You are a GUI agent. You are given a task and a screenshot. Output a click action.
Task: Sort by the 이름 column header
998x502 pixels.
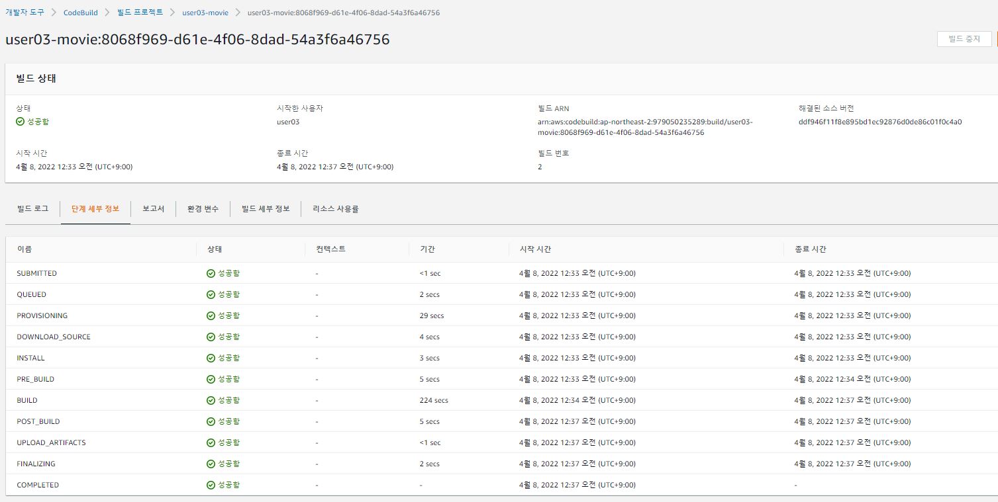[x=25, y=249]
